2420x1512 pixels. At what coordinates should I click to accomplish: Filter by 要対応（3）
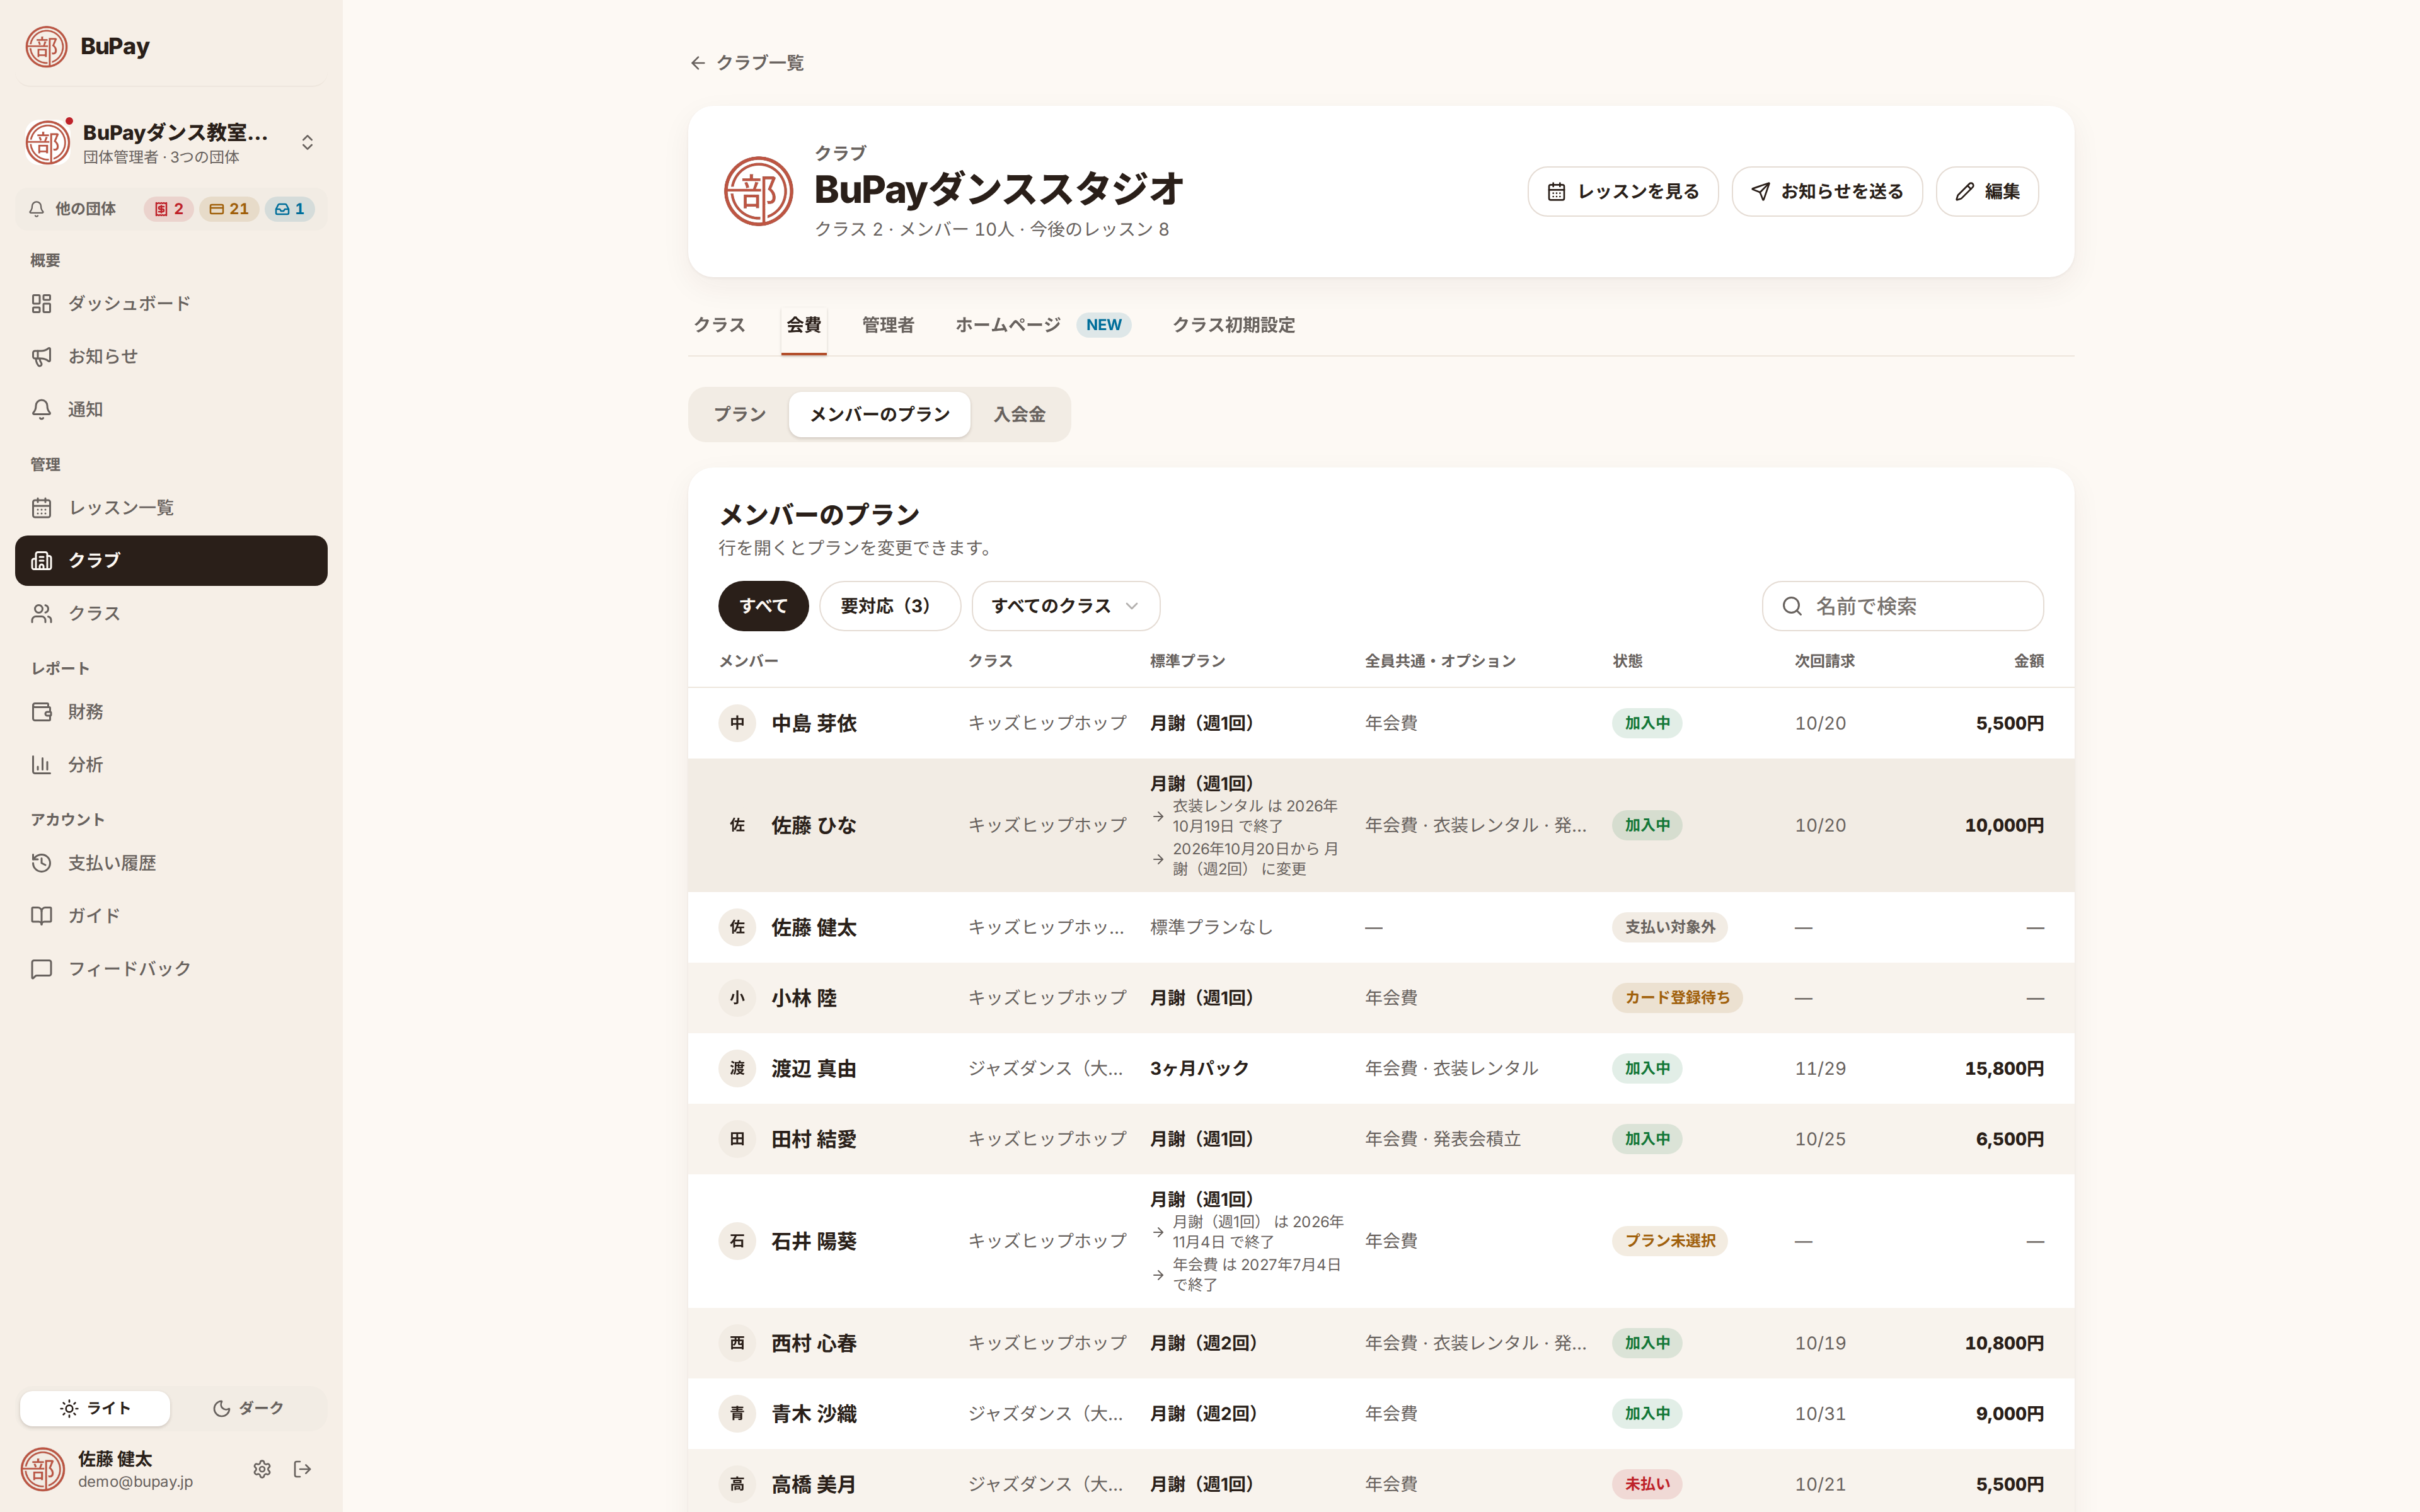(890, 606)
